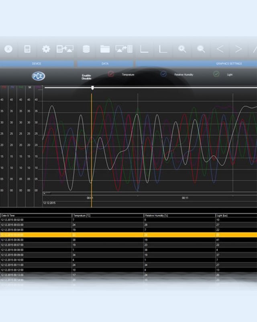Select the first L-shaped axis graph icon
The width and height of the screenshot is (257, 322).
point(144,49)
